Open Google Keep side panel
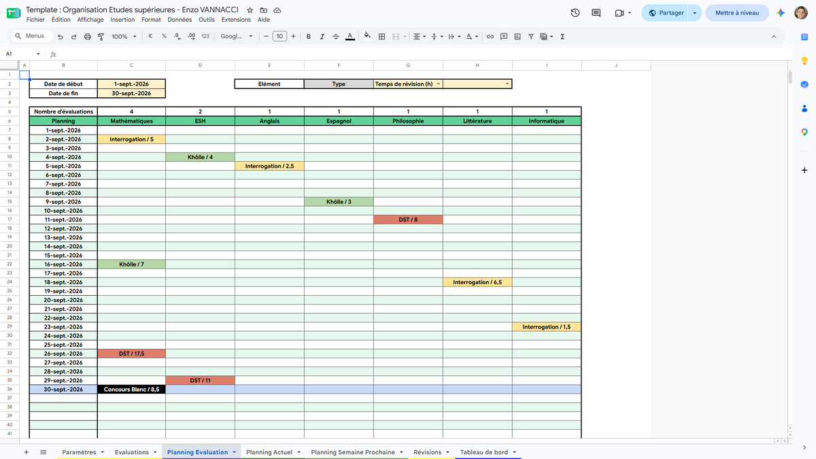 [x=804, y=61]
